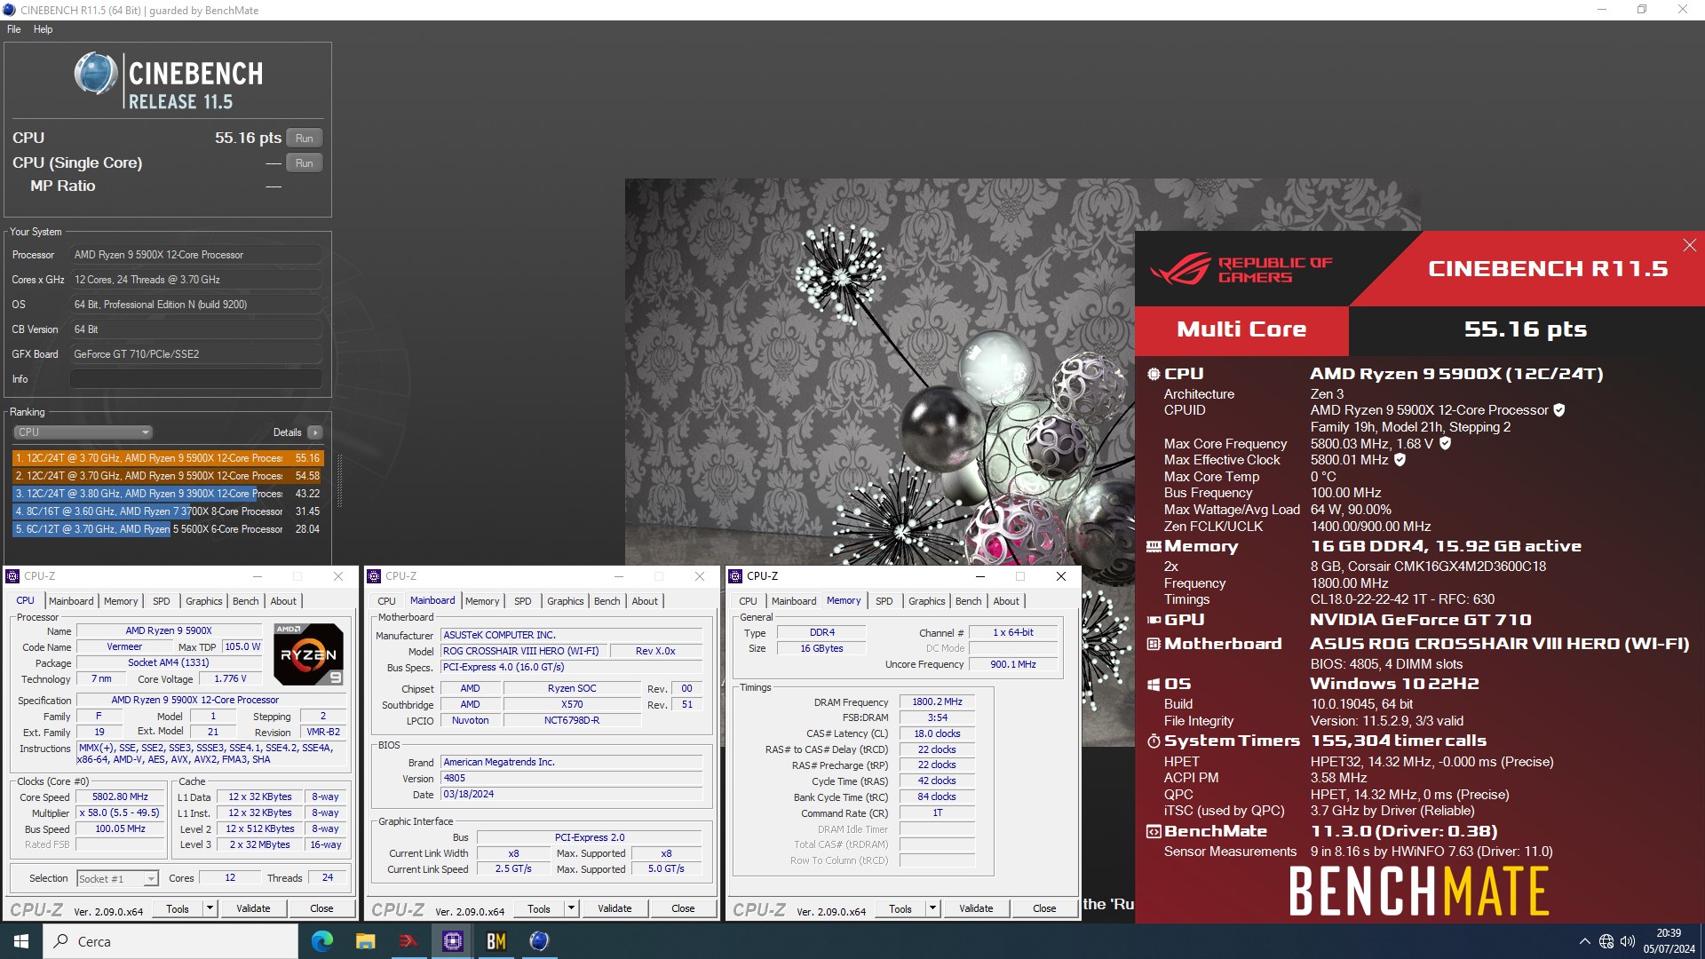Open CPU tab in third CPU-Z window
This screenshot has width=1705, height=959.
(x=748, y=601)
